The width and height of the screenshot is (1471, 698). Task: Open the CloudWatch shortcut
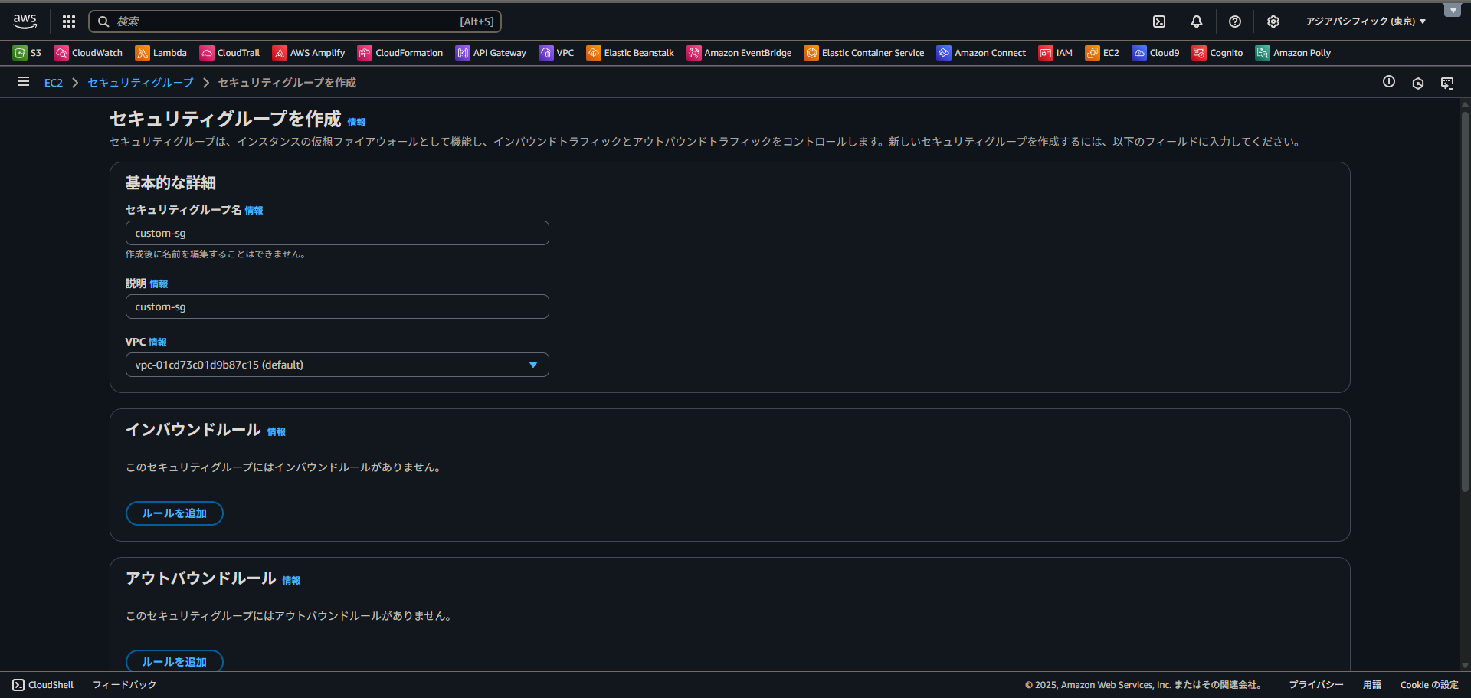tap(88, 53)
